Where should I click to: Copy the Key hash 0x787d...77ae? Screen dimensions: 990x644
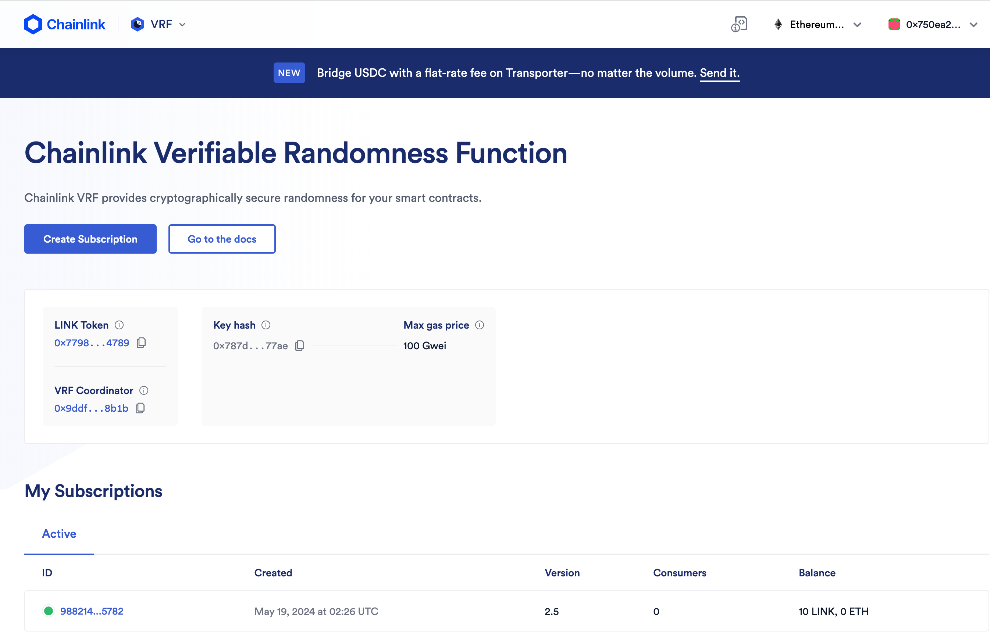pyautogui.click(x=299, y=346)
